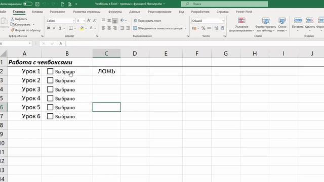Toggle italic with the К icon
Viewport: 324px width, 182px height.
pos(54,28)
